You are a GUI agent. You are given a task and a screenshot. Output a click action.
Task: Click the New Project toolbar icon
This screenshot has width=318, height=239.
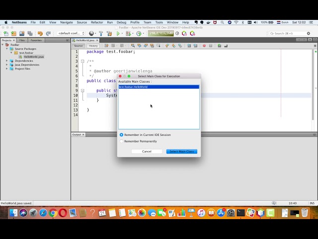coord(14,33)
